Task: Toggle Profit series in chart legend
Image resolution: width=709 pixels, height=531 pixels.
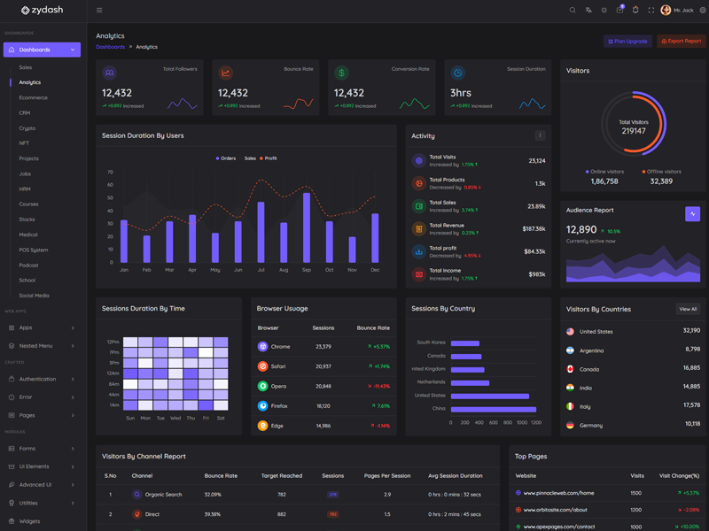Action: 269,158
